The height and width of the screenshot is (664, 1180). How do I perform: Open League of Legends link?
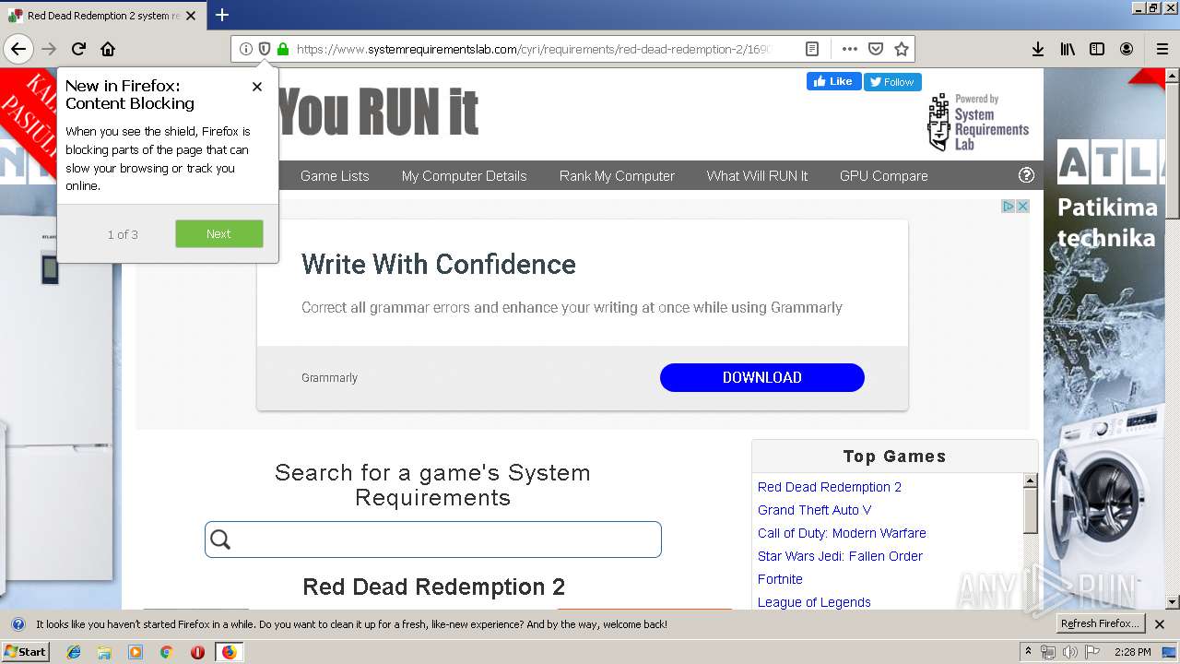[x=814, y=602]
